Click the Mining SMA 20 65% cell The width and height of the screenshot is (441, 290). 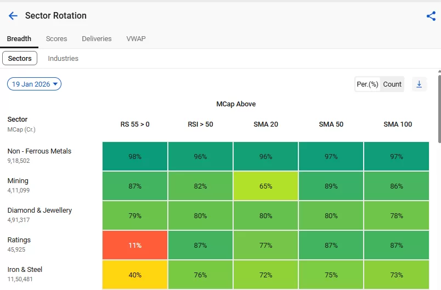pyautogui.click(x=265, y=186)
